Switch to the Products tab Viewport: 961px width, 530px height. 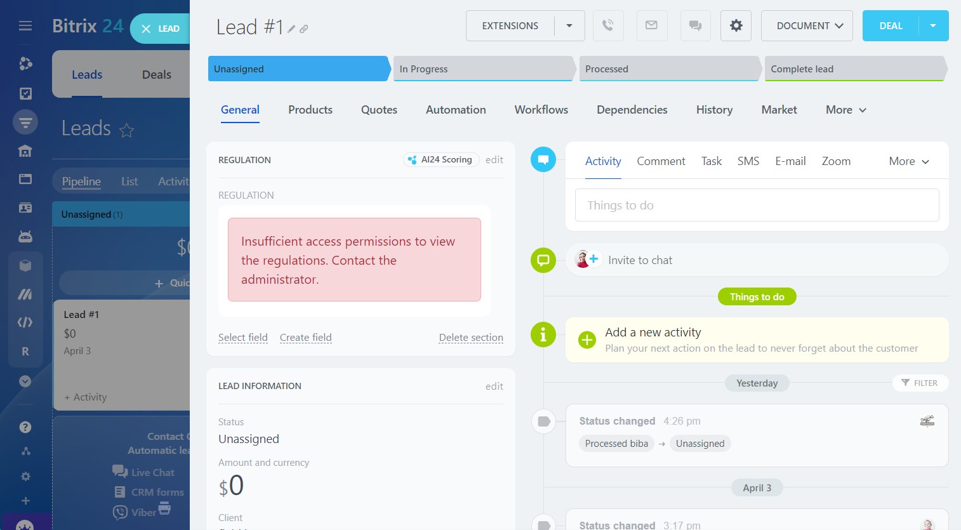click(310, 110)
